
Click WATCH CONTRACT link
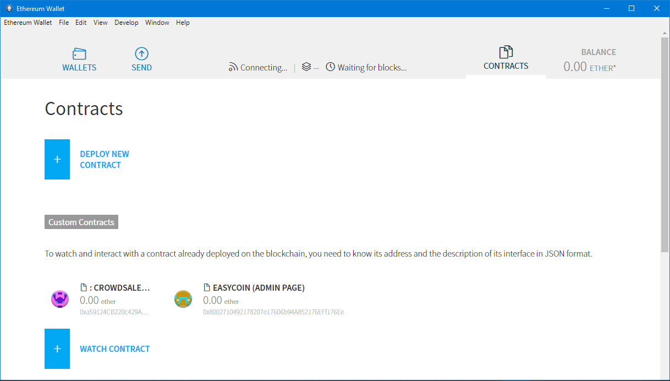tap(115, 349)
